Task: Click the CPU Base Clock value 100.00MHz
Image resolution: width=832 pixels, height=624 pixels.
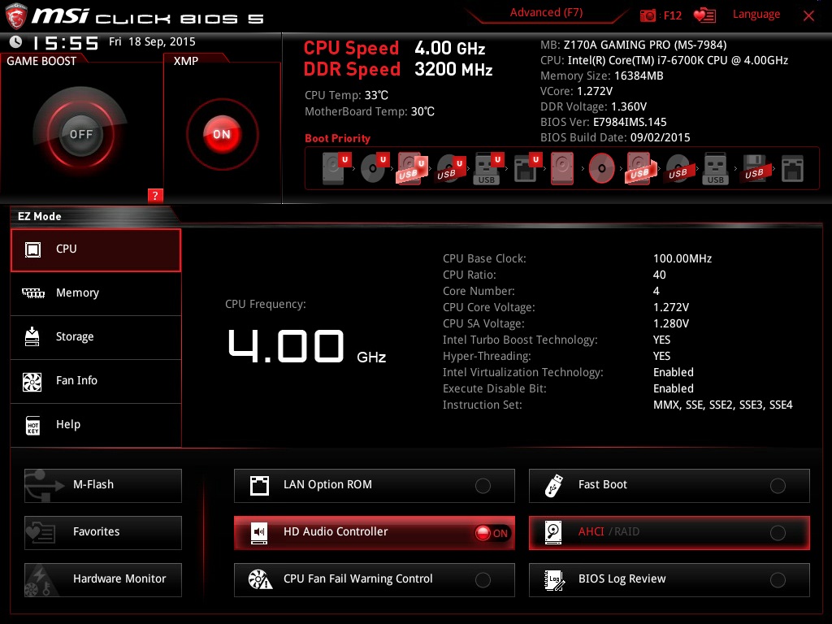Action: click(x=682, y=258)
